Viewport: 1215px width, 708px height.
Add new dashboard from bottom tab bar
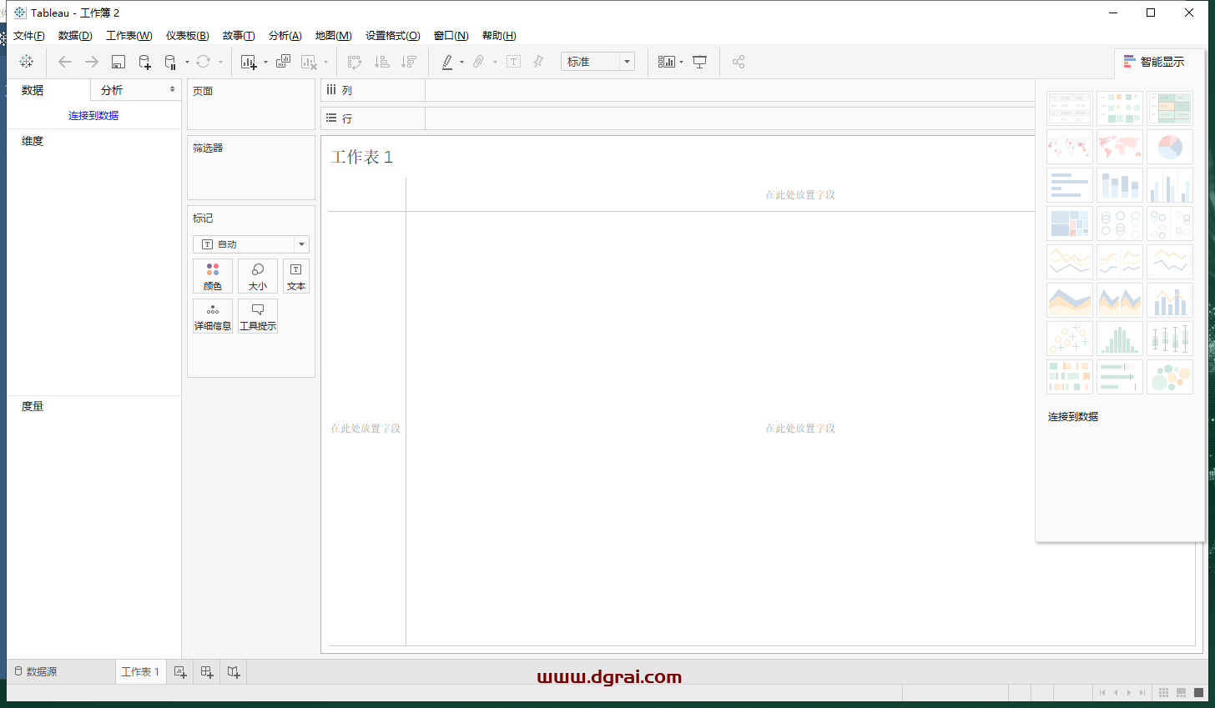(x=207, y=672)
